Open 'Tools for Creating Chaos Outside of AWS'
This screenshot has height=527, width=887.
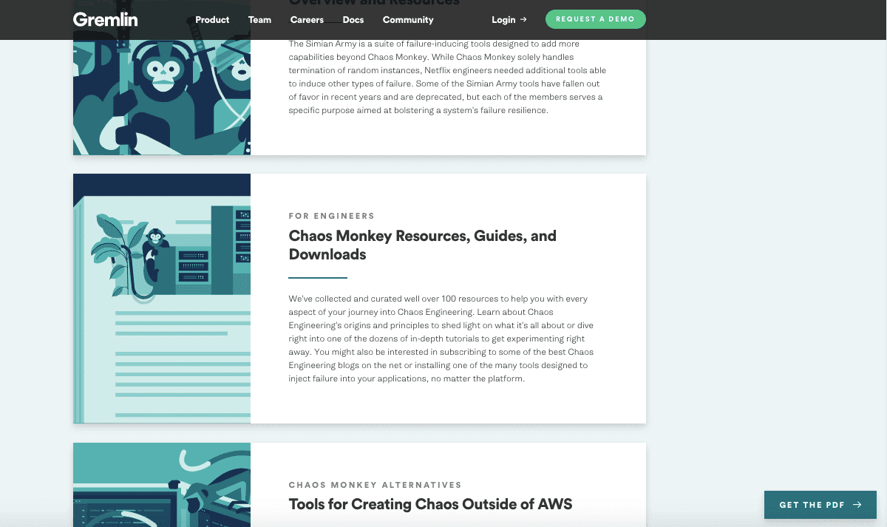click(x=430, y=503)
